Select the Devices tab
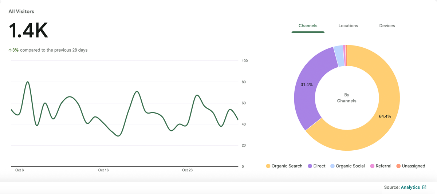This screenshot has height=194, width=437. [x=387, y=26]
